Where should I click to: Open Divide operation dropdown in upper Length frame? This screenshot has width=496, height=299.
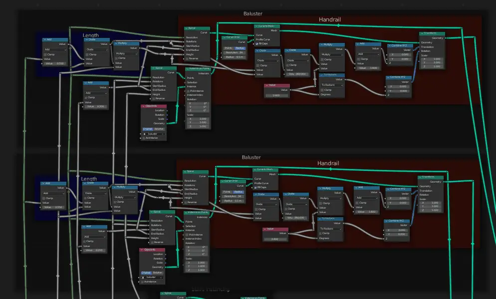97,50
